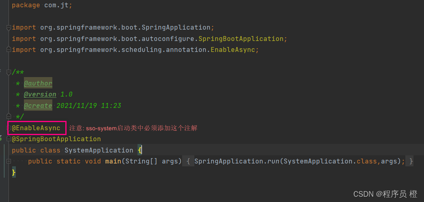
Task: Click the @author Javadoc tag
Action: [38, 83]
